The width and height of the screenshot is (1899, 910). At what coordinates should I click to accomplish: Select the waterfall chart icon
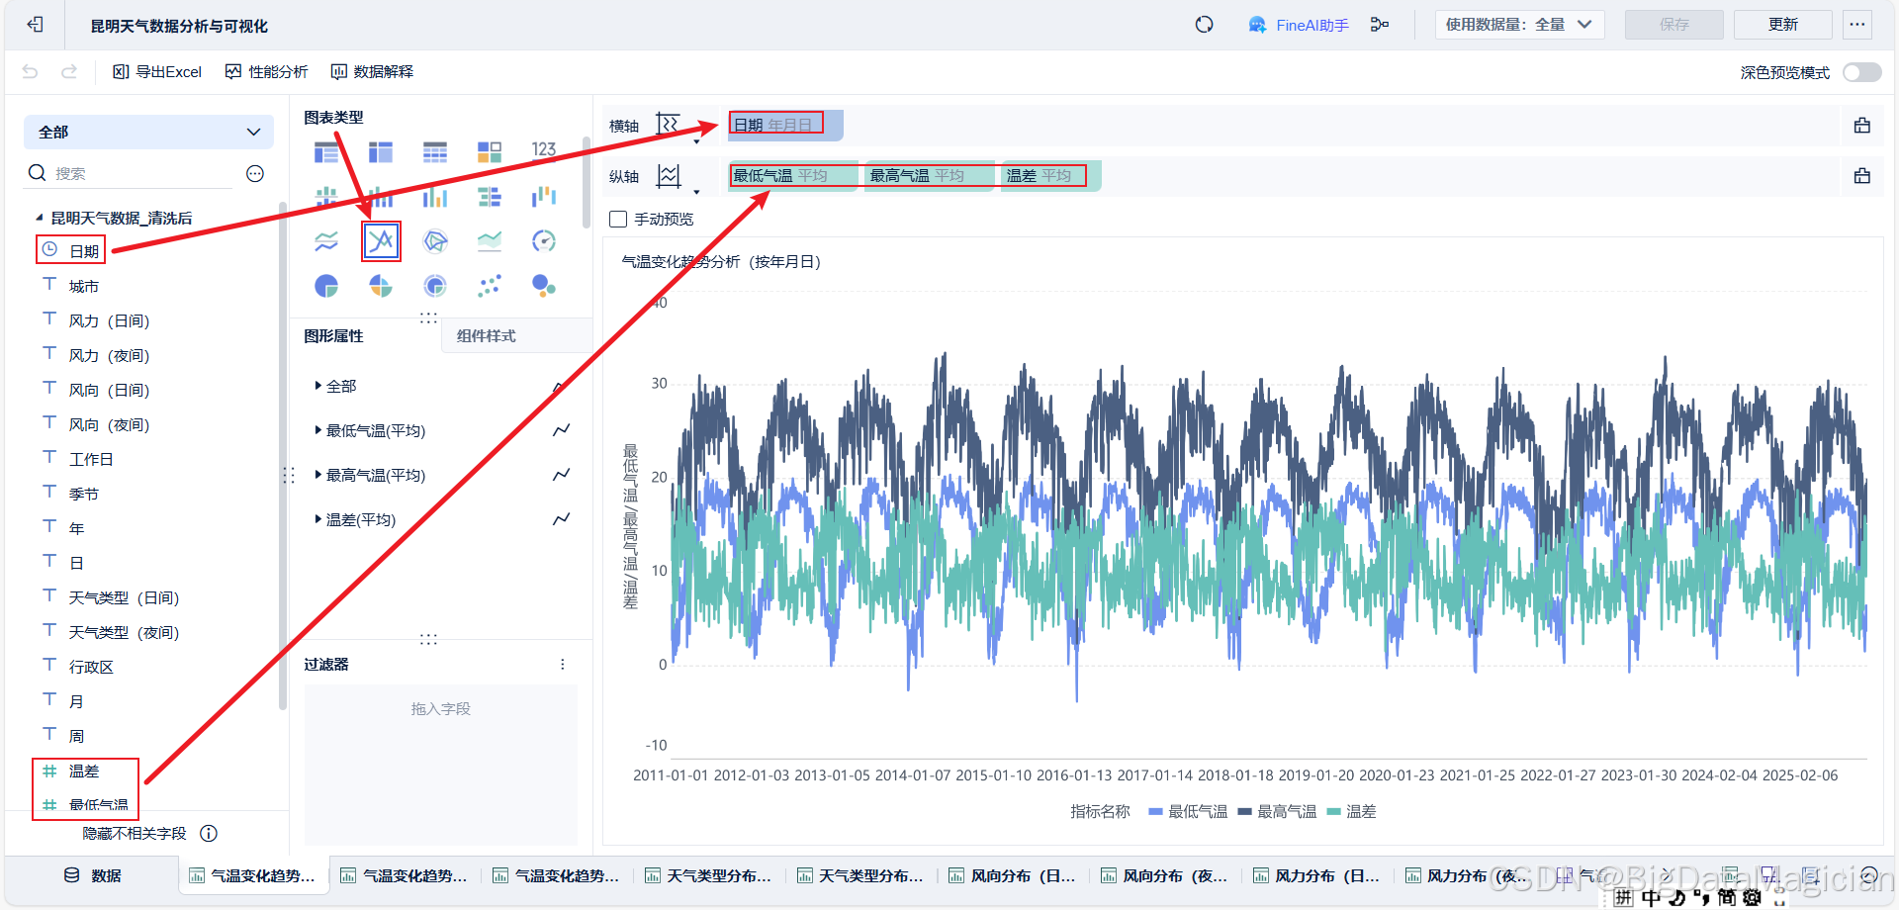click(x=544, y=197)
